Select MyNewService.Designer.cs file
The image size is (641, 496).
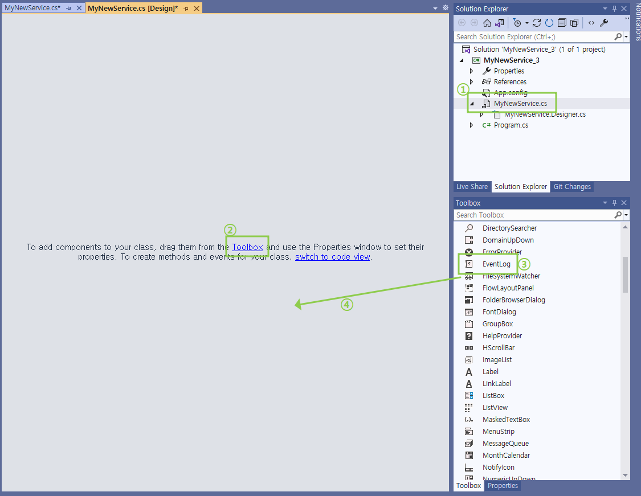click(545, 114)
